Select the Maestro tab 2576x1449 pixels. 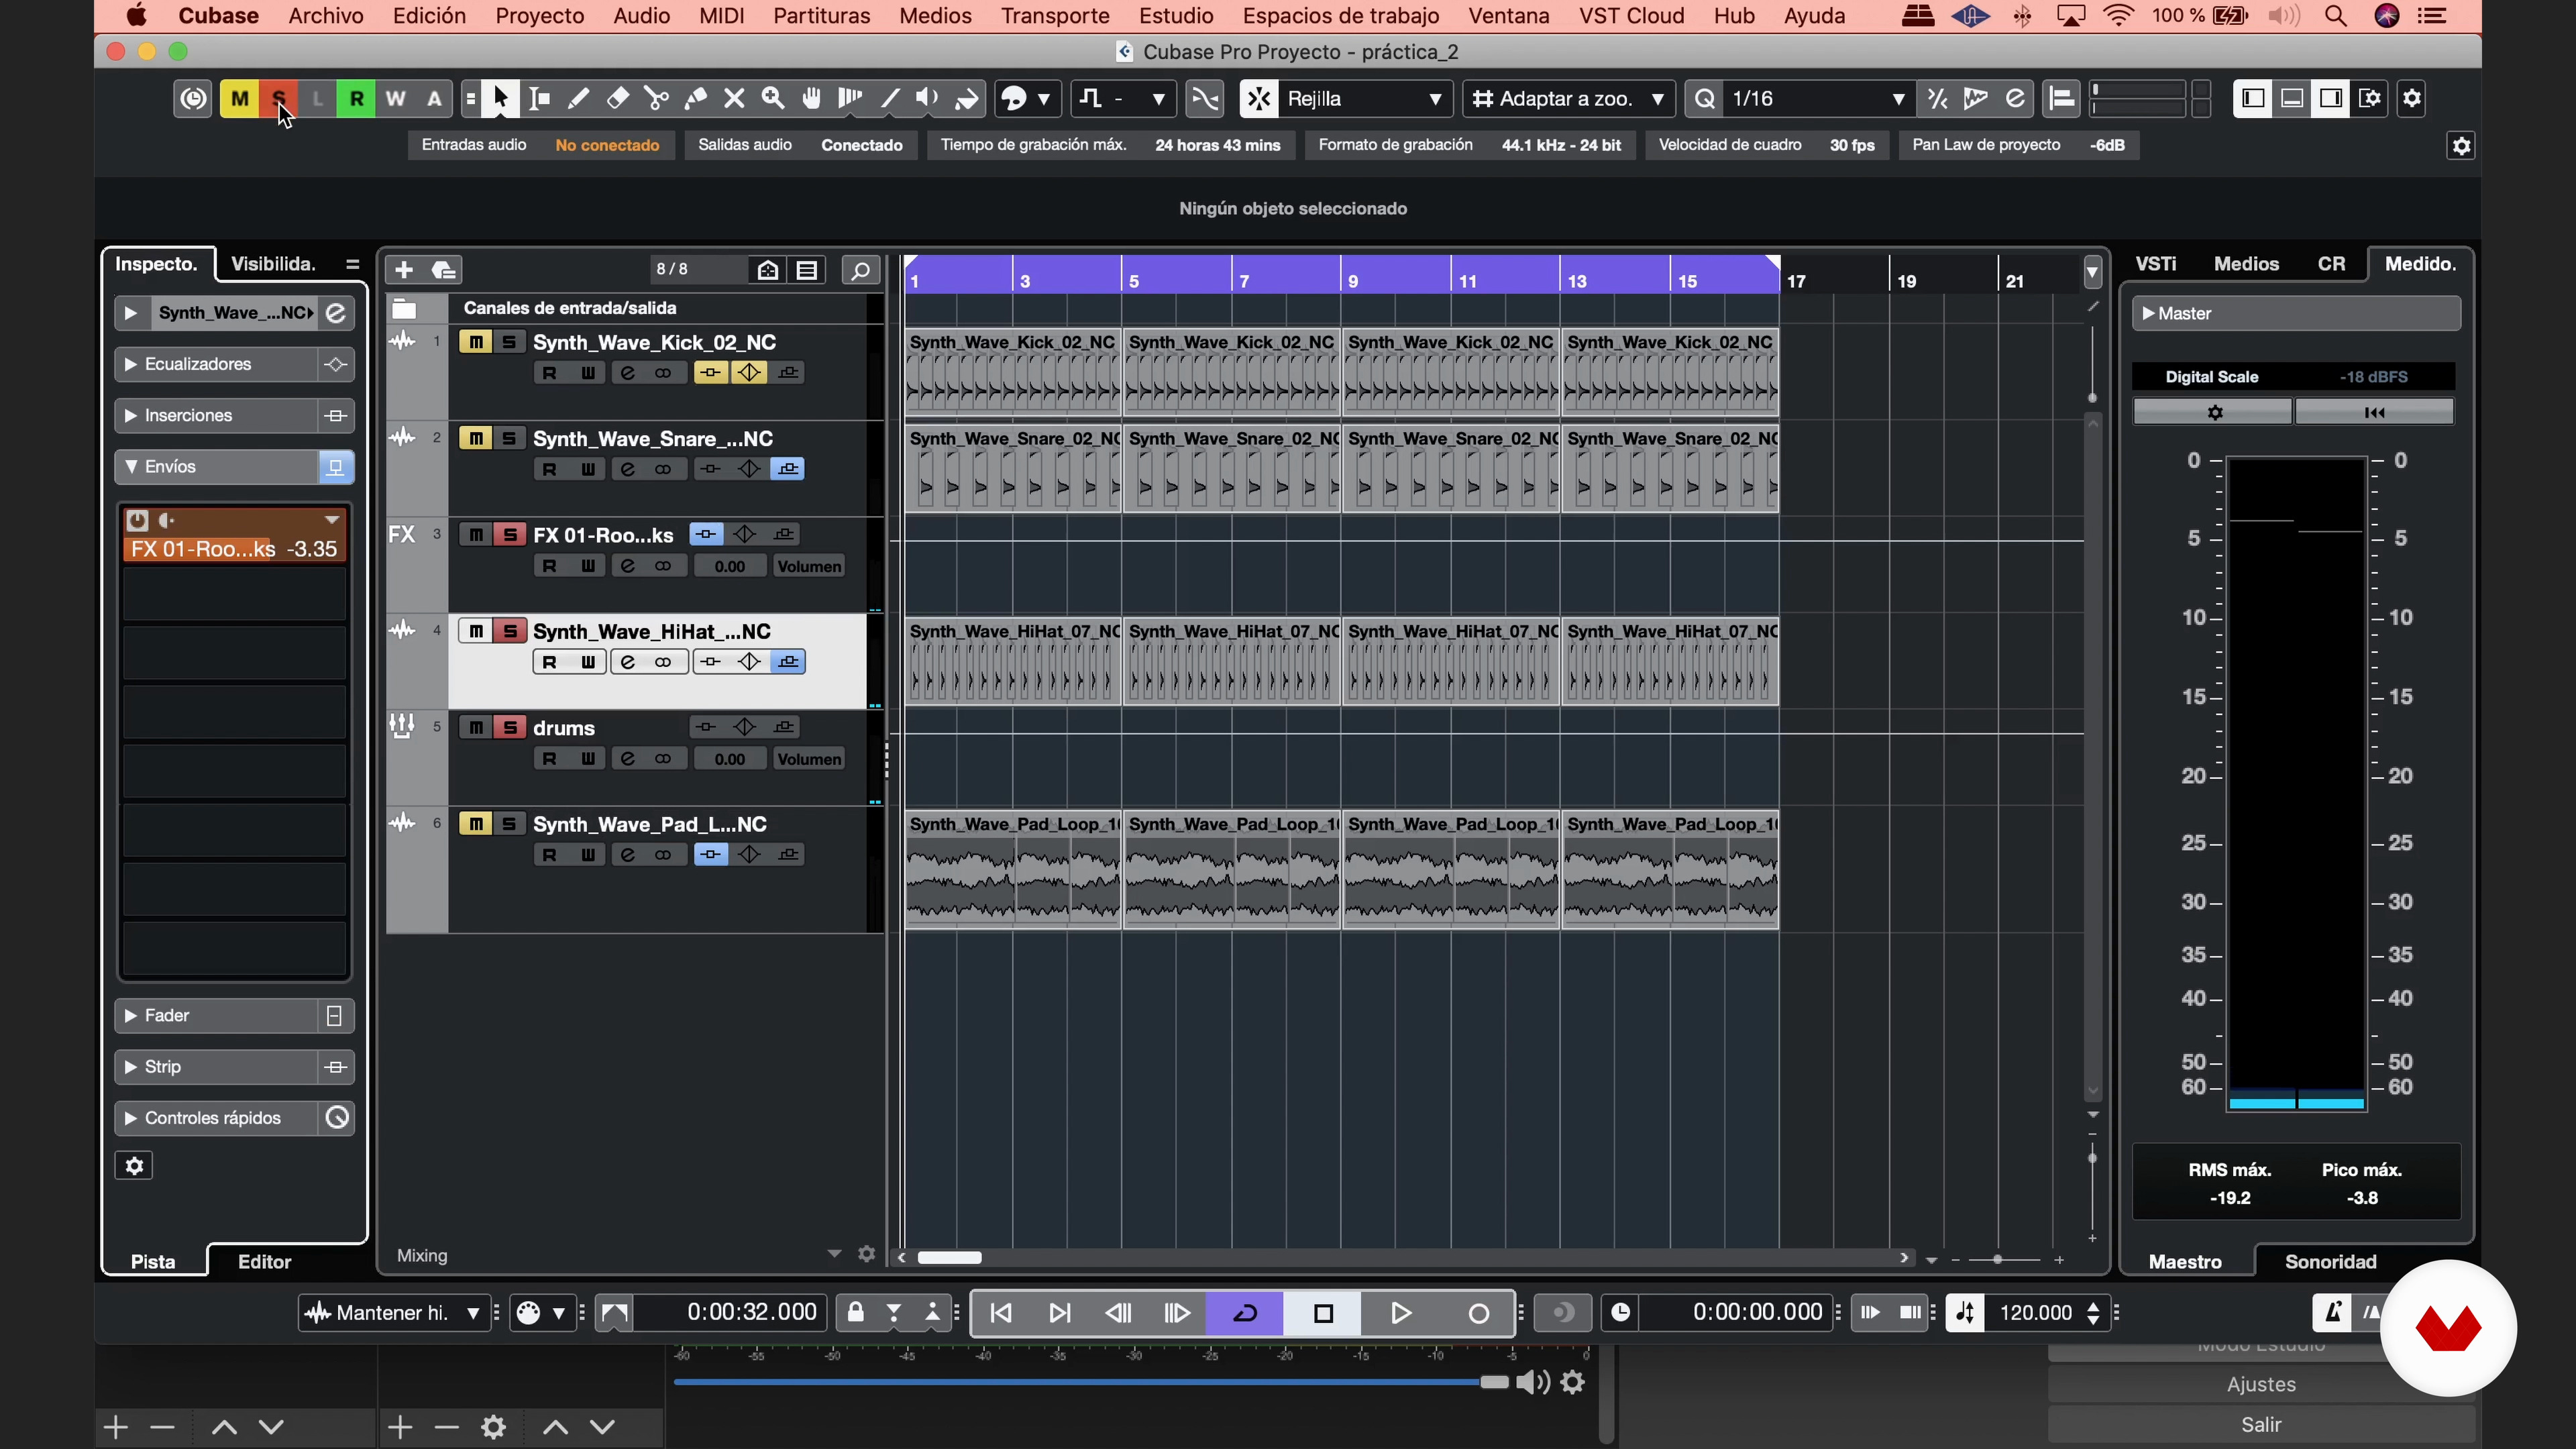[2185, 1262]
